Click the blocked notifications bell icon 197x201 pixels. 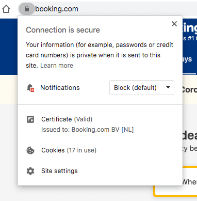click(30, 88)
